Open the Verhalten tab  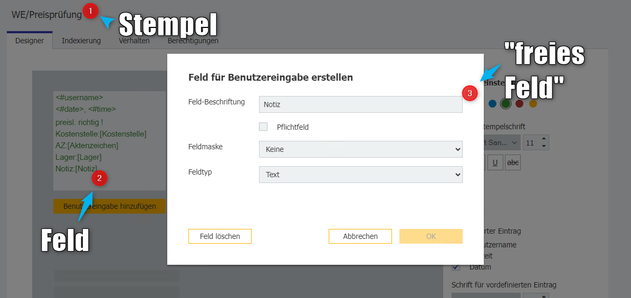[x=134, y=41]
